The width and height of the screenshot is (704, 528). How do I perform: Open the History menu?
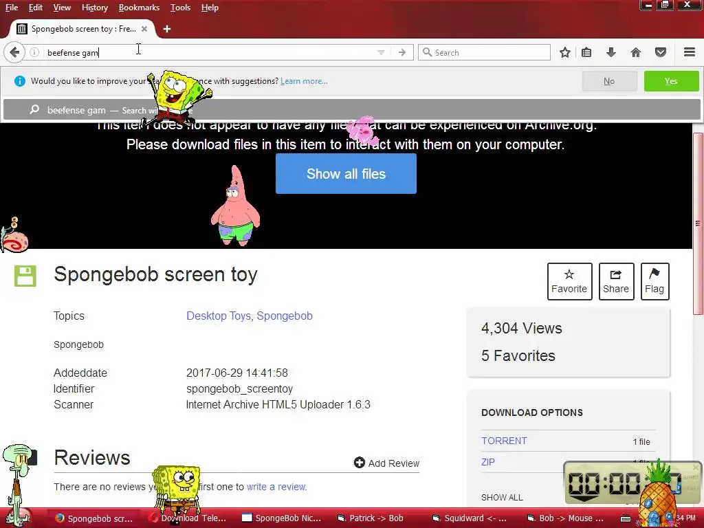95,8
